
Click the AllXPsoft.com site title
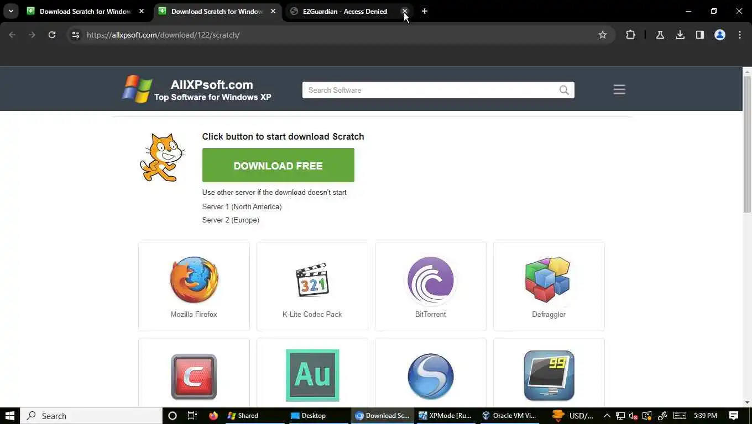(x=212, y=84)
